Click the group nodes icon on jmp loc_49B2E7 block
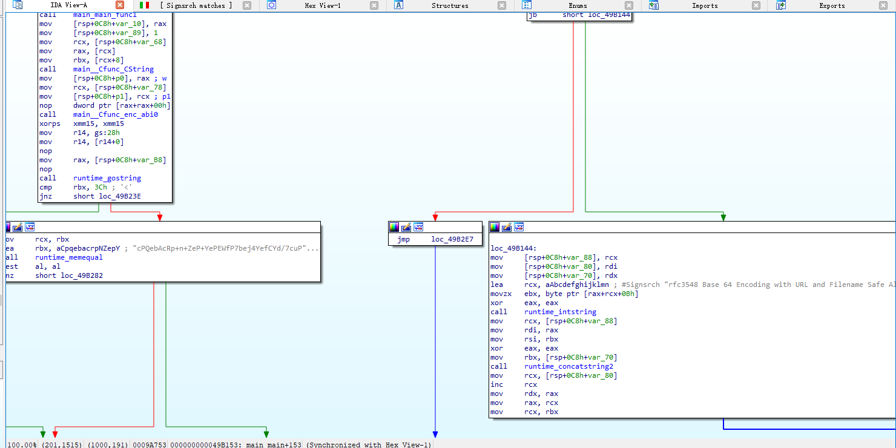 pyautogui.click(x=418, y=227)
